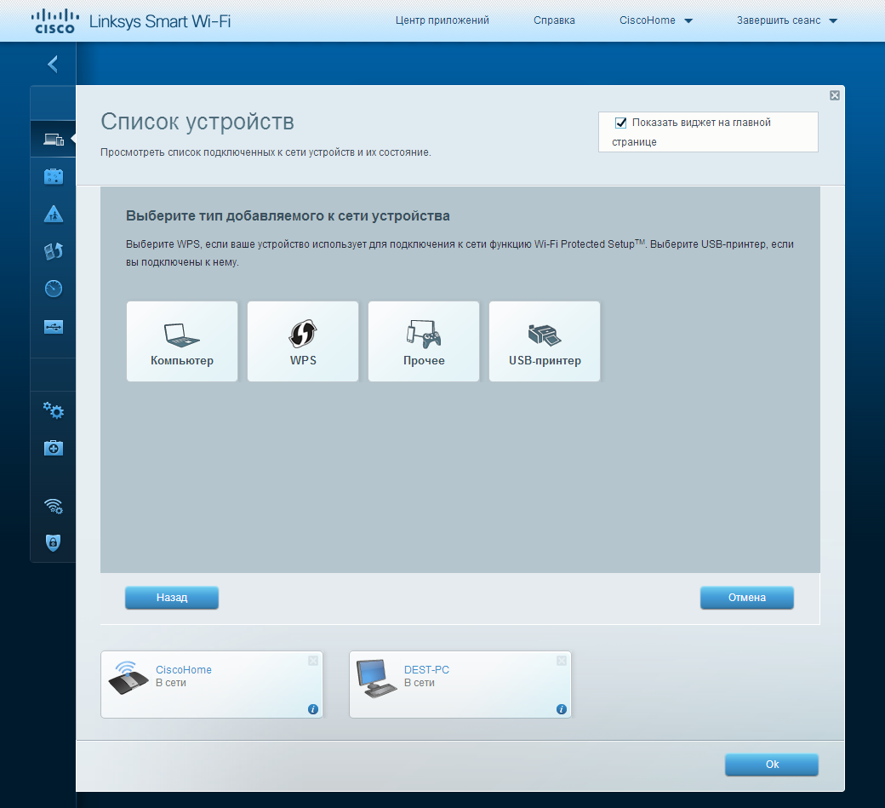The height and width of the screenshot is (808, 885).
Task: Choose the WPS device type tile
Action: point(303,341)
